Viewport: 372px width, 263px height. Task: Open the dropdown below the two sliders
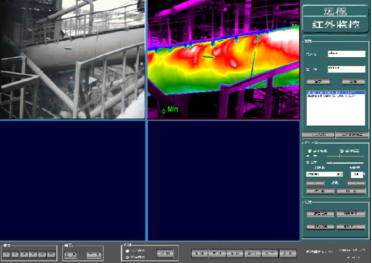(324, 174)
